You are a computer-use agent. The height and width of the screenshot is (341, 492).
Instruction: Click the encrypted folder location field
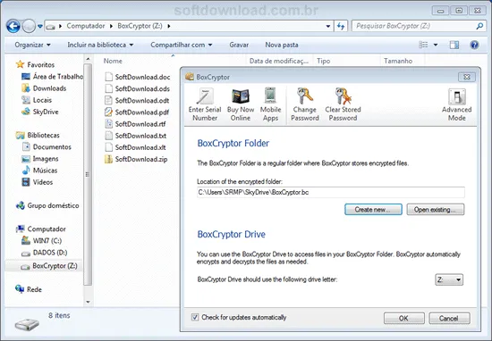pyautogui.click(x=331, y=192)
